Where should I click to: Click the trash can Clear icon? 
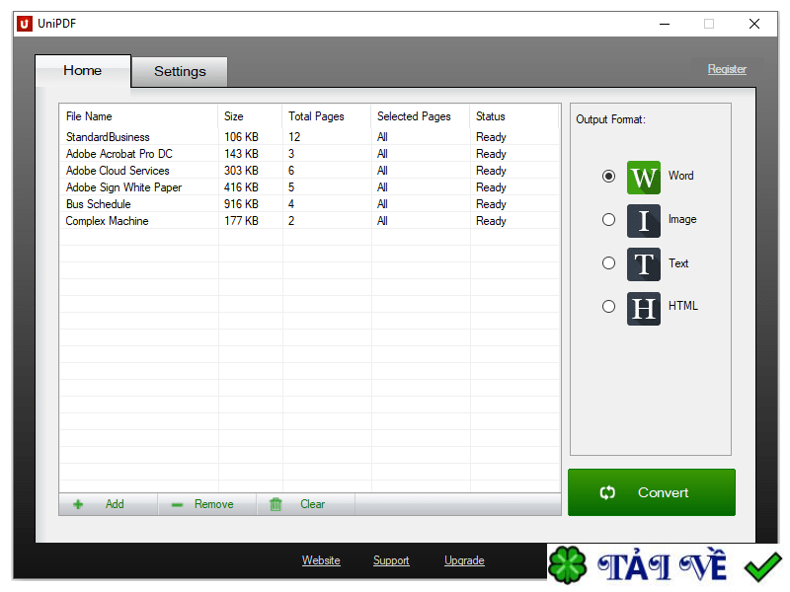[276, 504]
